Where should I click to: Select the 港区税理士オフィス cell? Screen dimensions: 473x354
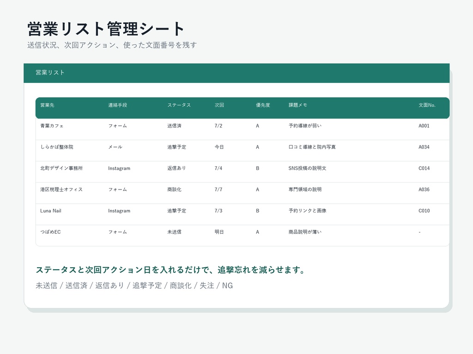[61, 189]
